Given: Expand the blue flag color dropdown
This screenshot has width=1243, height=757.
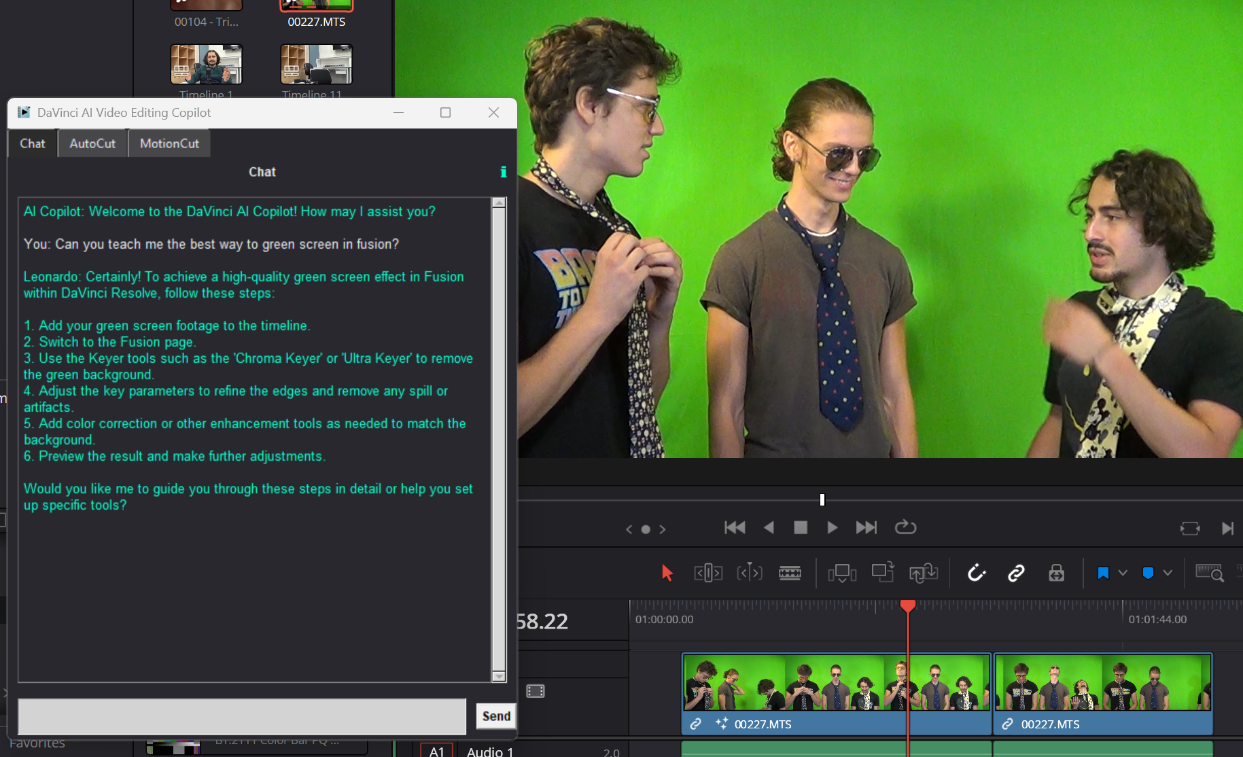Looking at the screenshot, I should pyautogui.click(x=1123, y=573).
